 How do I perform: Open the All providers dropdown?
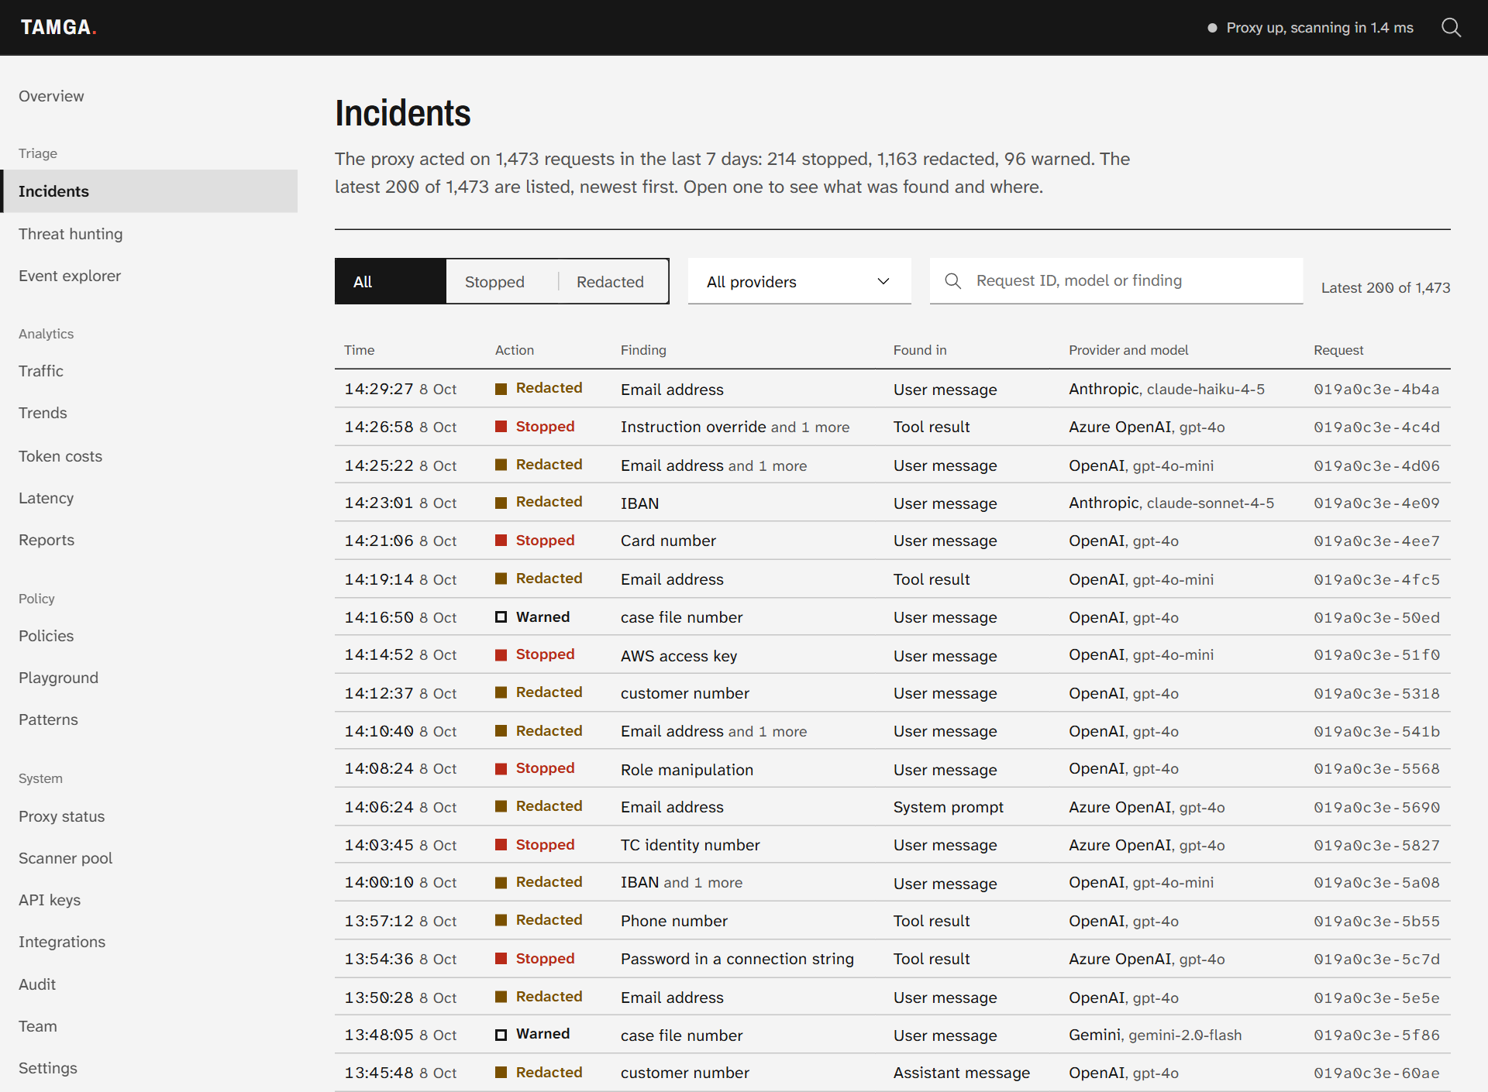799,281
